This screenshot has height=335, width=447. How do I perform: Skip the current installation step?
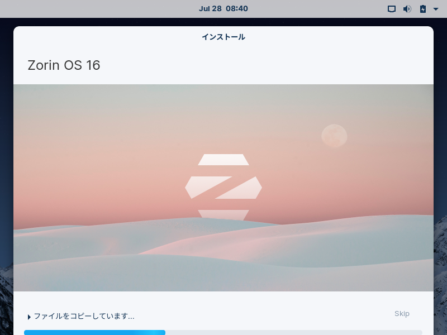(x=402, y=314)
